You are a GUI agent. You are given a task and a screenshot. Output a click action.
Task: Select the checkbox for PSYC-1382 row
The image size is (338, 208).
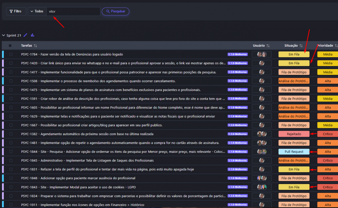pos(11,134)
